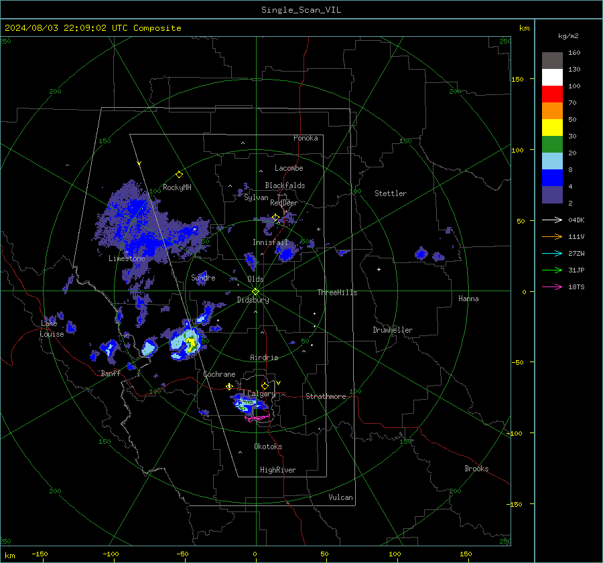Click the Strathmore label
The image size is (603, 563).
point(326,396)
